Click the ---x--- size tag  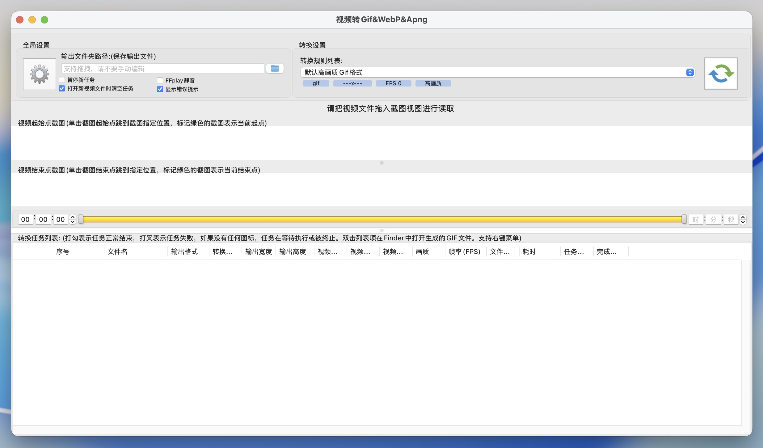pos(352,83)
